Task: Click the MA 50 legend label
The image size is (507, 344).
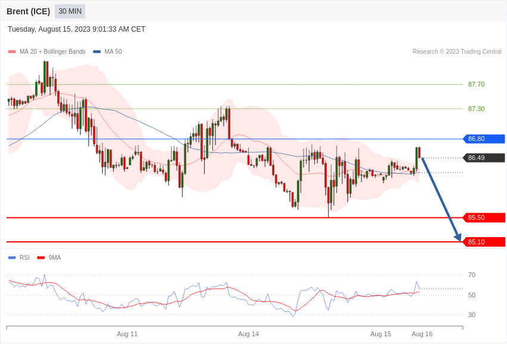Action: pyautogui.click(x=113, y=51)
